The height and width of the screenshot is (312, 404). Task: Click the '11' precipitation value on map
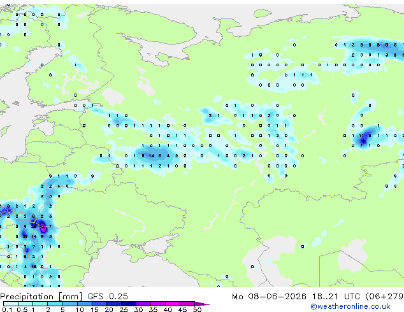(361, 136)
